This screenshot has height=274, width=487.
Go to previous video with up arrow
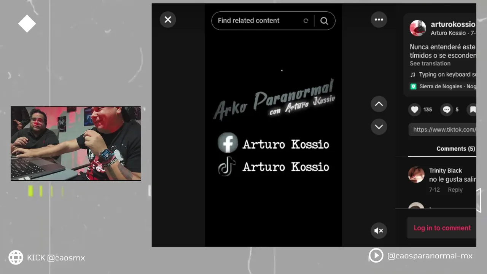point(379,104)
